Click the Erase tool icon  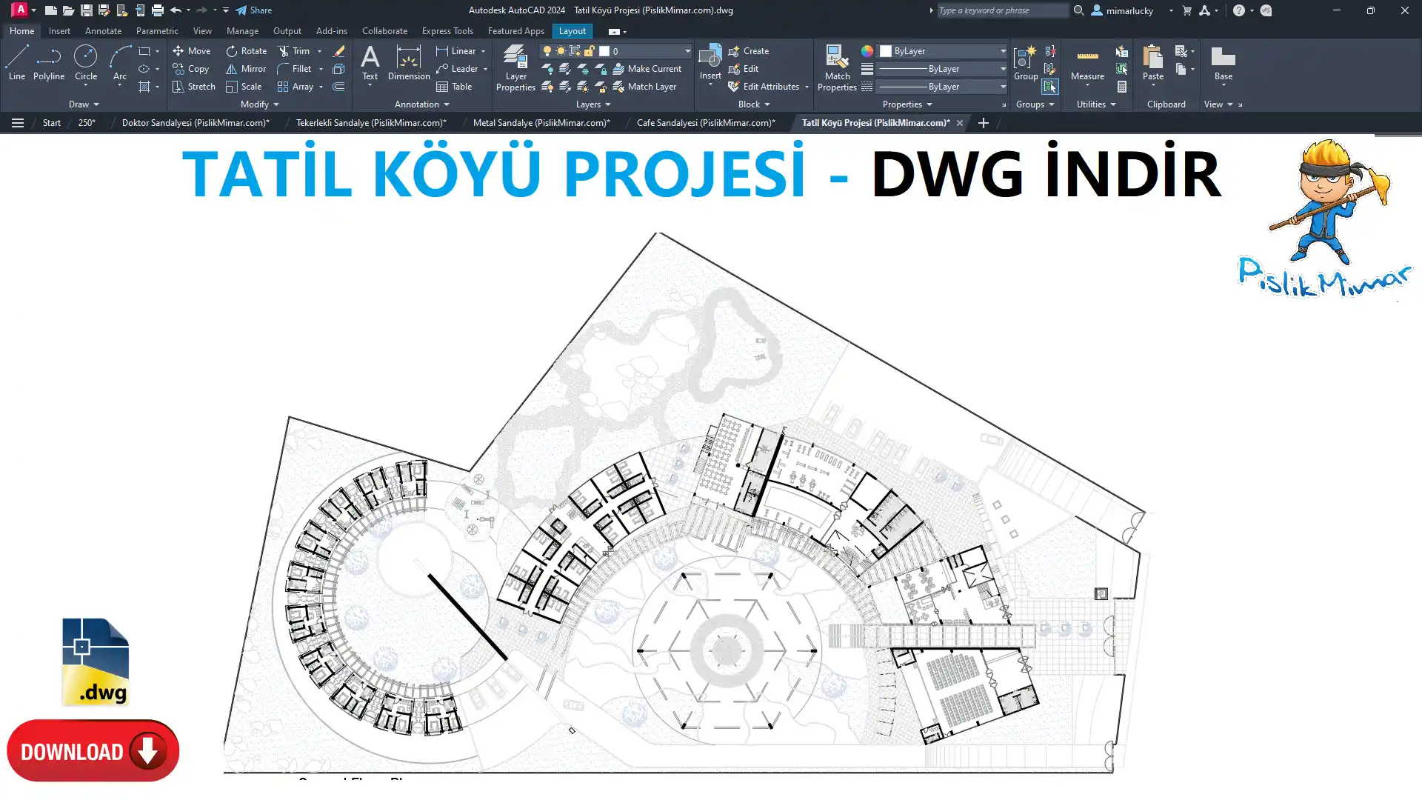pyautogui.click(x=338, y=51)
